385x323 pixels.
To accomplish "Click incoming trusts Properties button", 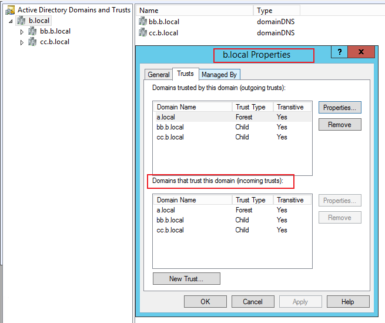I will pyautogui.click(x=340, y=201).
